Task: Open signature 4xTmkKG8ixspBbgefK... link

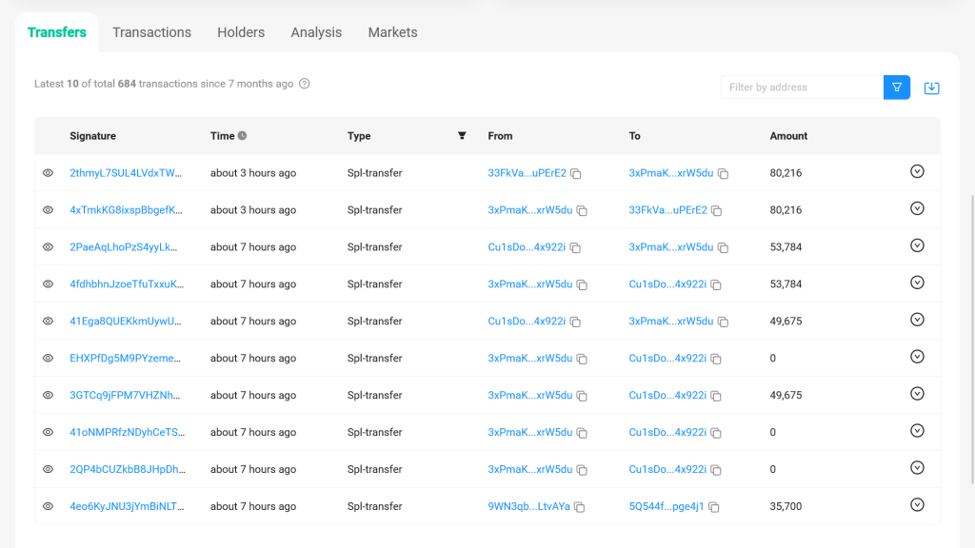Action: click(x=127, y=210)
